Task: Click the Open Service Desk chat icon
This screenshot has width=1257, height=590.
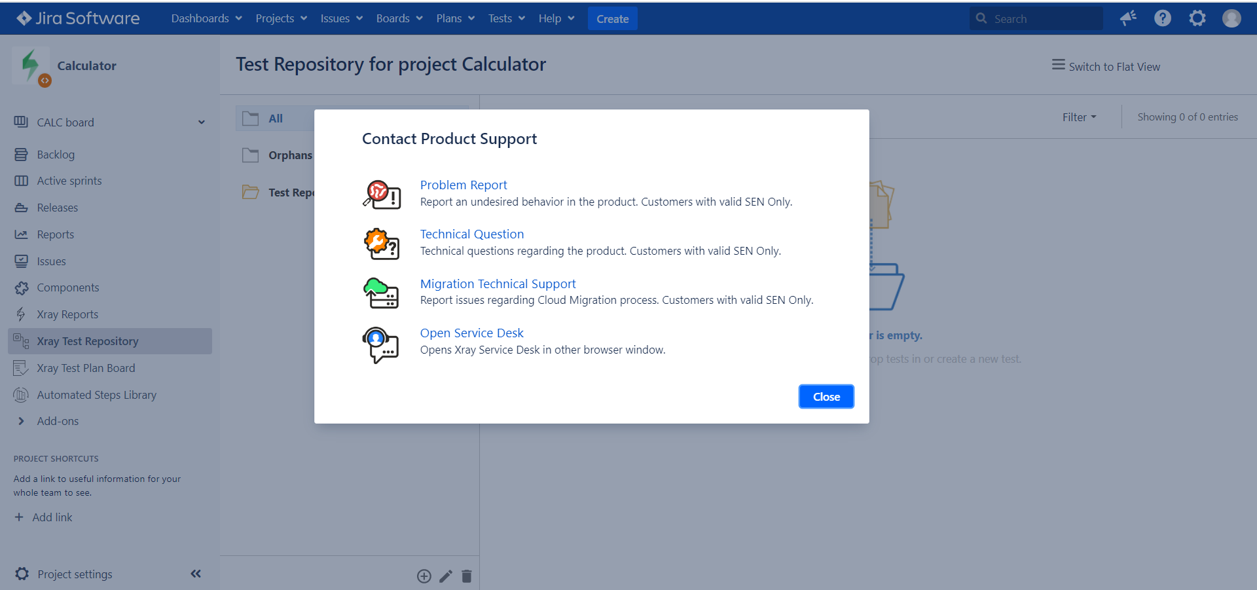Action: (x=380, y=344)
